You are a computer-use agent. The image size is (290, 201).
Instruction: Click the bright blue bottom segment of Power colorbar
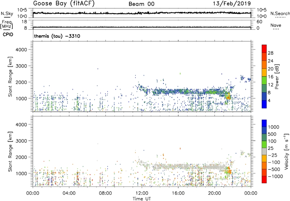[264, 104]
